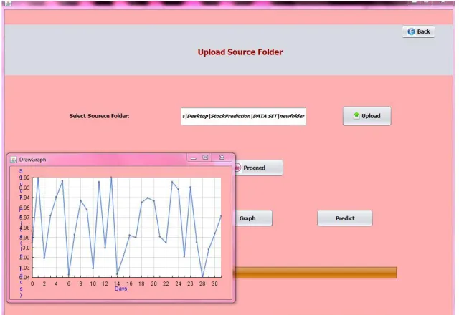Click the Back button
This screenshot has width=459, height=315.
(x=418, y=31)
